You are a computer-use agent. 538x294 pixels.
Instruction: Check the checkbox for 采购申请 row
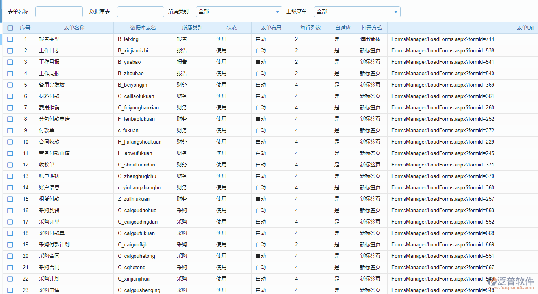[10, 290]
